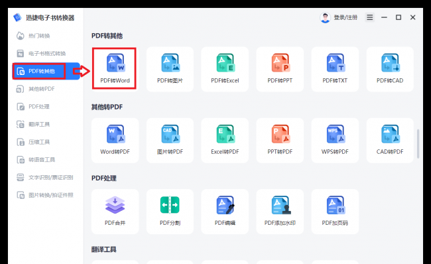Choose the PPT转PDF tool
Viewport: 431px width, 264px height.
click(280, 140)
